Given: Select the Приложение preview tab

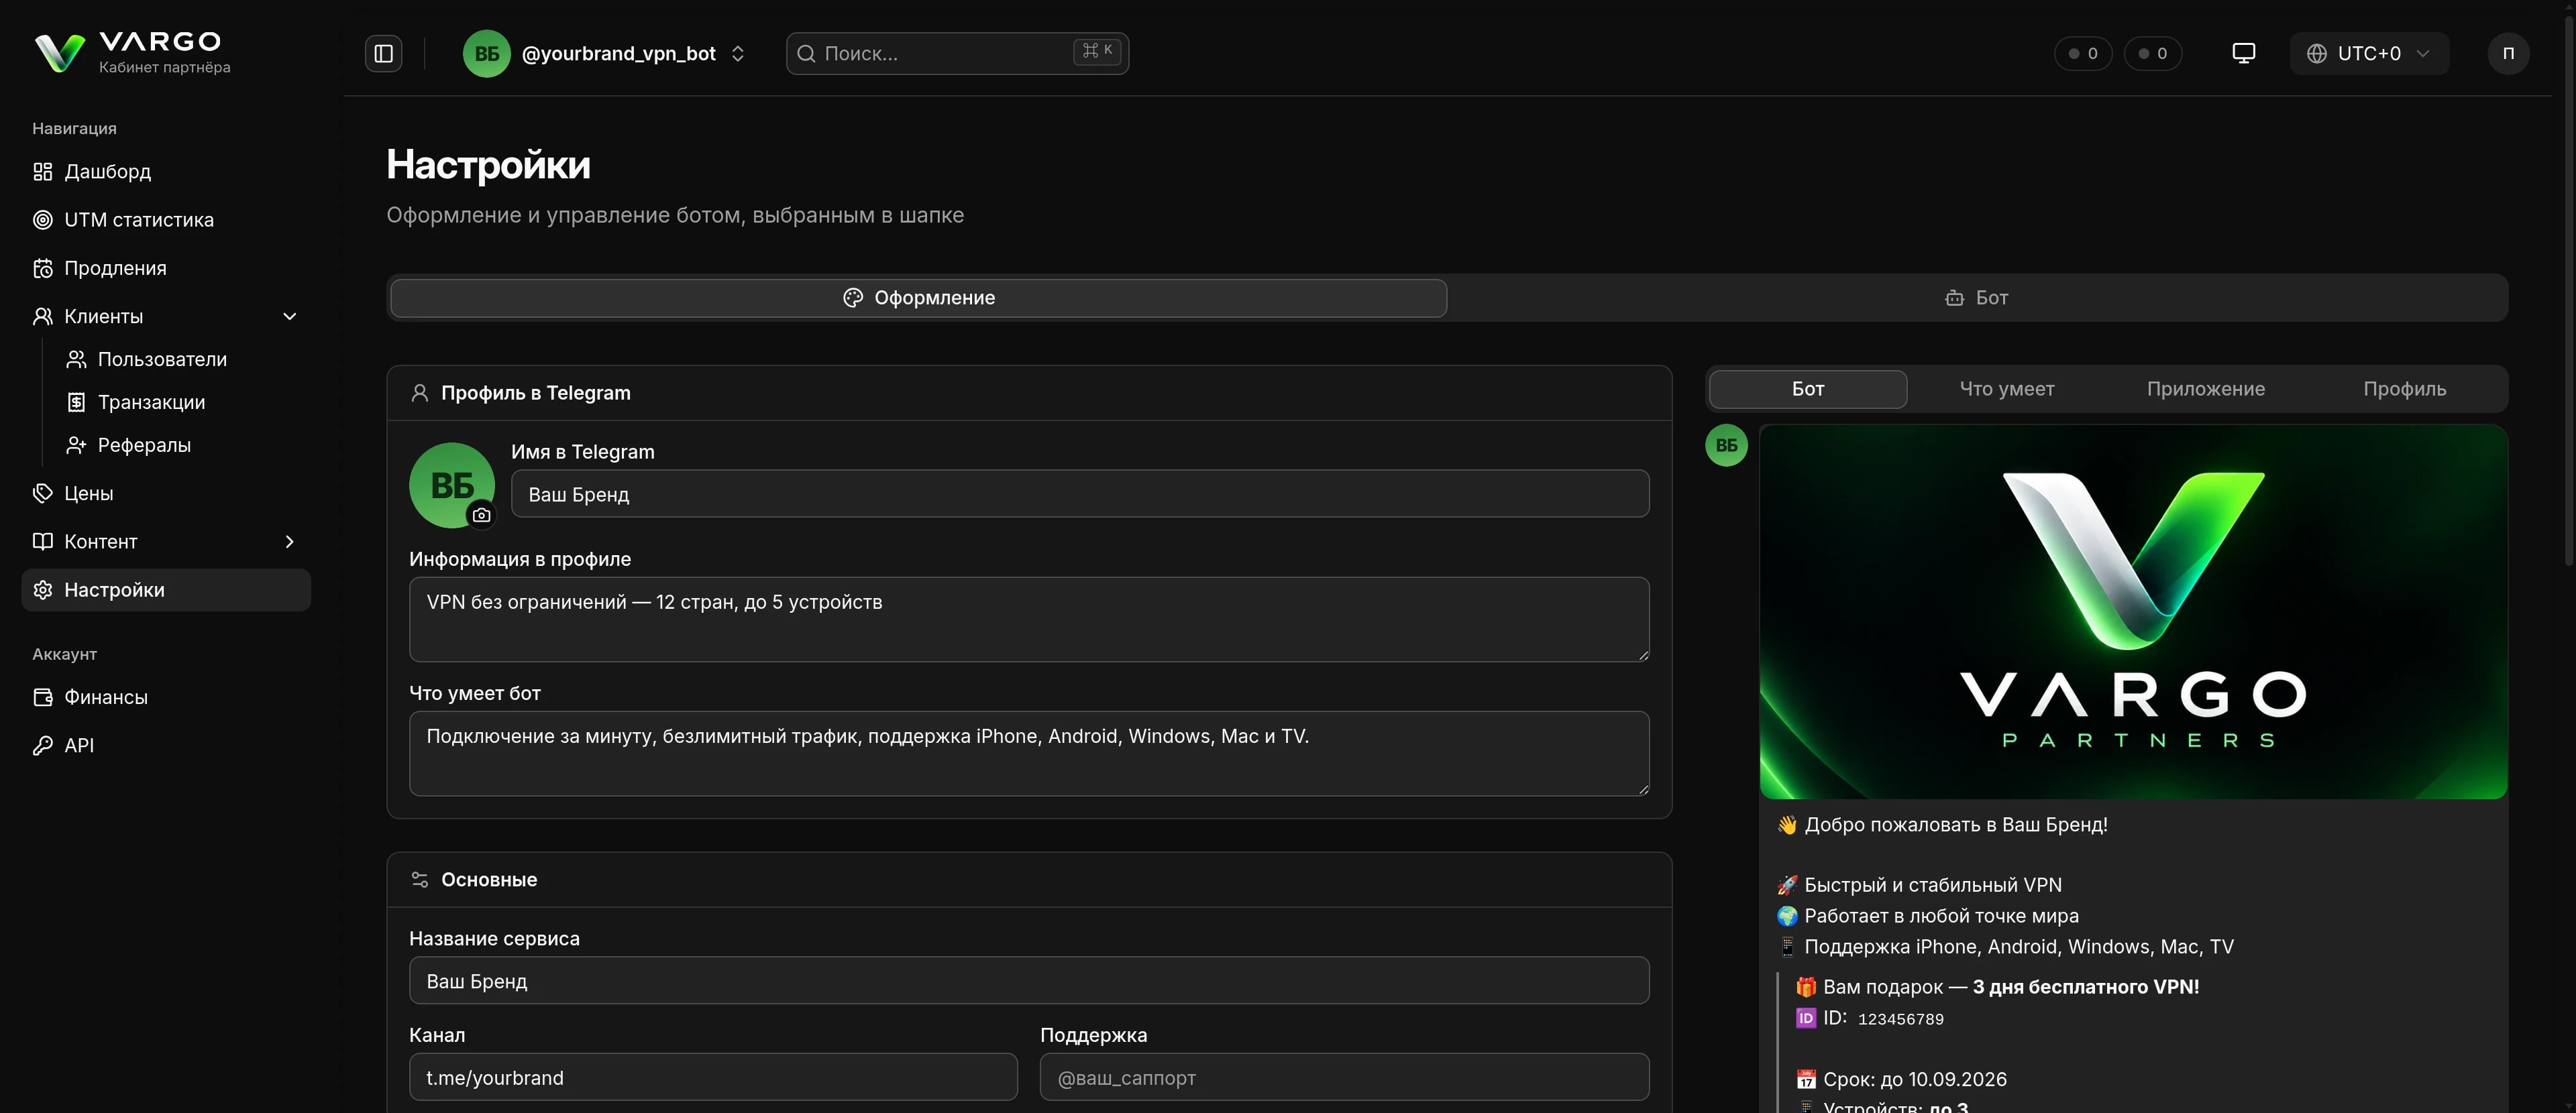Looking at the screenshot, I should point(2205,389).
